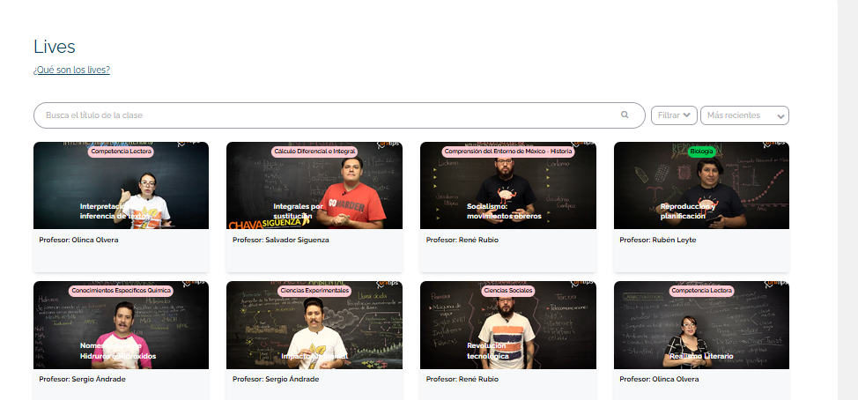The width and height of the screenshot is (858, 400).
Task: Click the Conocimientos Específicos Química tag
Action: pos(121,291)
